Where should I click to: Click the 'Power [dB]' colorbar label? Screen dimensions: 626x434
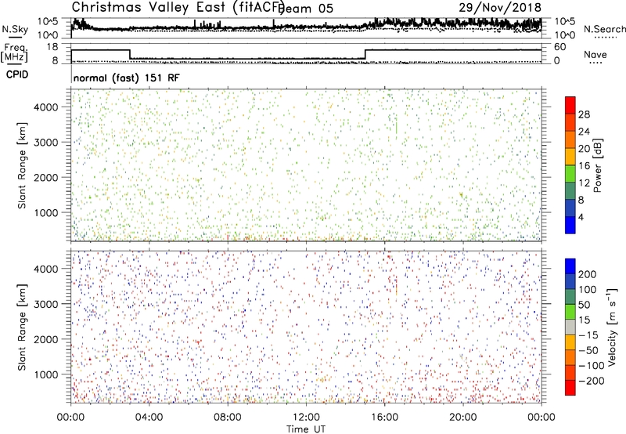[x=598, y=165]
